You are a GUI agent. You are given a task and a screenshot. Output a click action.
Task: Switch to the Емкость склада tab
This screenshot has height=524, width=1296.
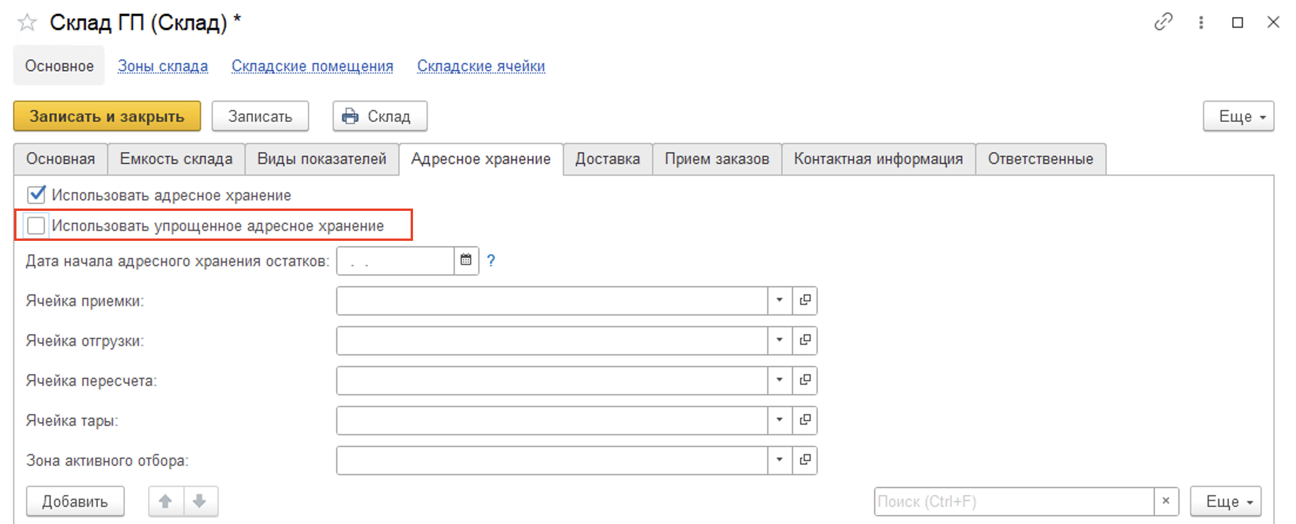click(176, 159)
